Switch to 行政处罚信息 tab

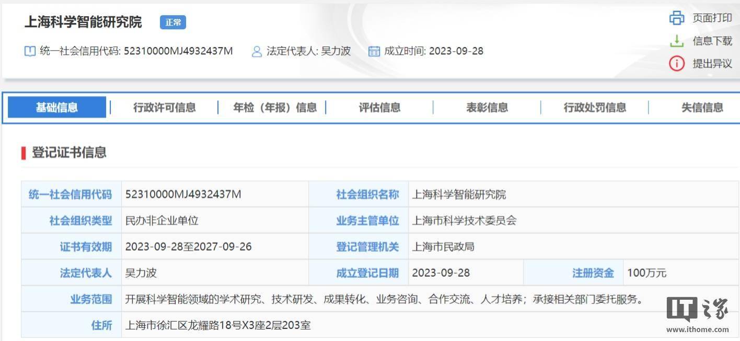(x=595, y=108)
